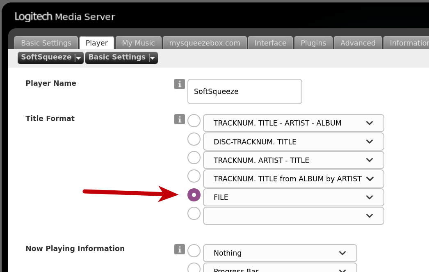The image size is (429, 272).
Task: Click the info icon beside Player Name
Action: pos(179,84)
